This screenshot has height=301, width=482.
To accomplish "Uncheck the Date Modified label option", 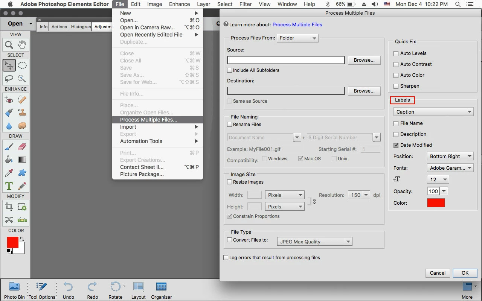I will coord(396,145).
